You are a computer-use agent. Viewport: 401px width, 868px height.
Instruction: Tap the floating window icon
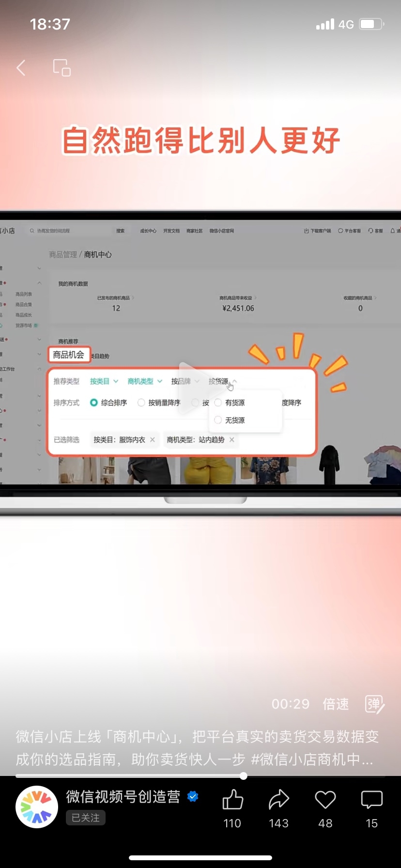tap(62, 68)
